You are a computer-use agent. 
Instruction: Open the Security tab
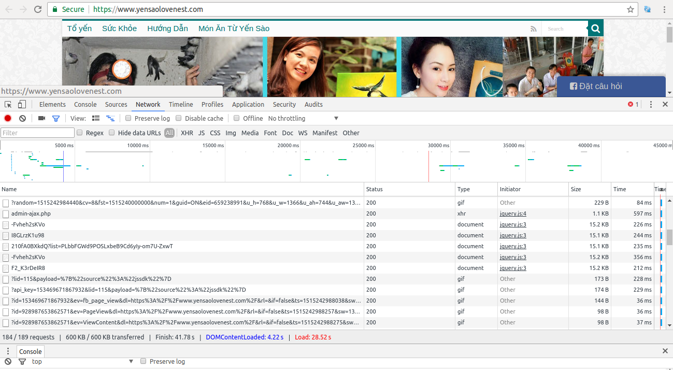[284, 104]
